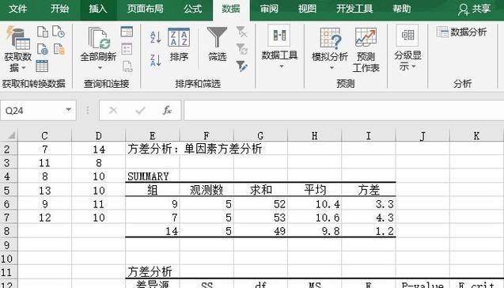Open the Name Box dropdown arrow

click(x=69, y=110)
